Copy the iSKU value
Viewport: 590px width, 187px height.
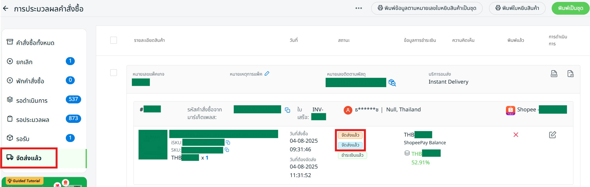tap(228, 142)
